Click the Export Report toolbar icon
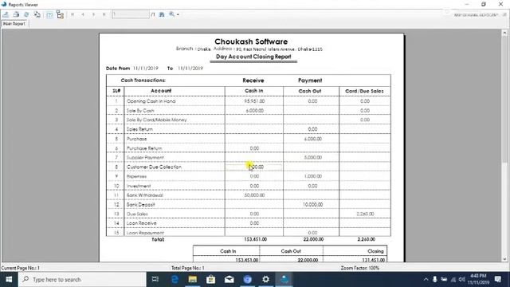This screenshot has width=510, height=287. [x=6, y=14]
